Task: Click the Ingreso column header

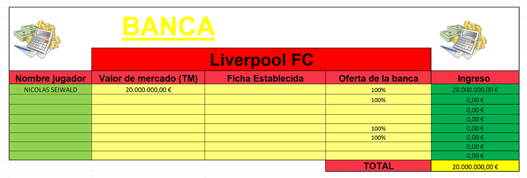Action: 474,78
